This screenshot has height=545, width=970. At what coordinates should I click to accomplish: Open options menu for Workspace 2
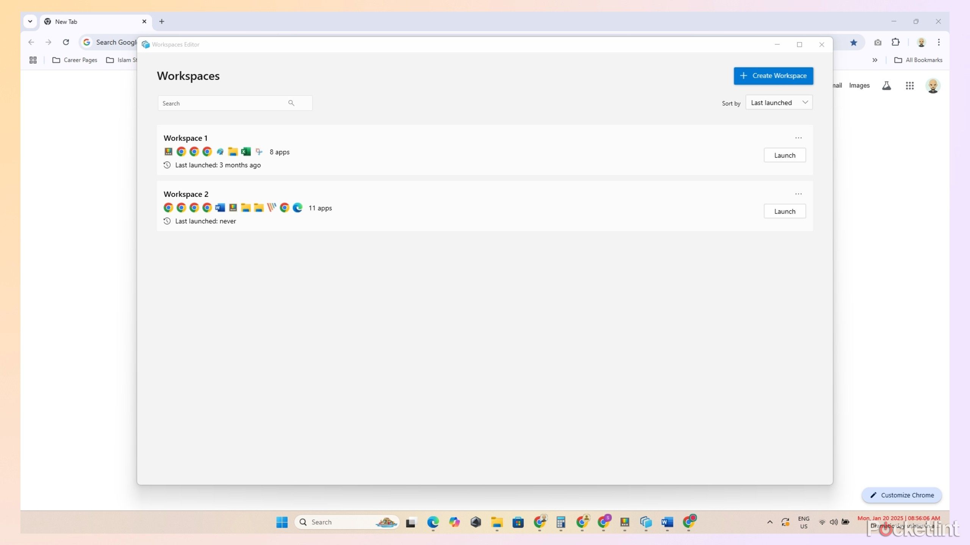click(798, 194)
